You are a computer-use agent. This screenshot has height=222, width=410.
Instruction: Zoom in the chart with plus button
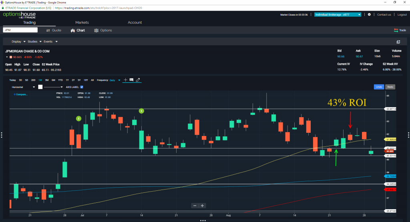(202, 206)
